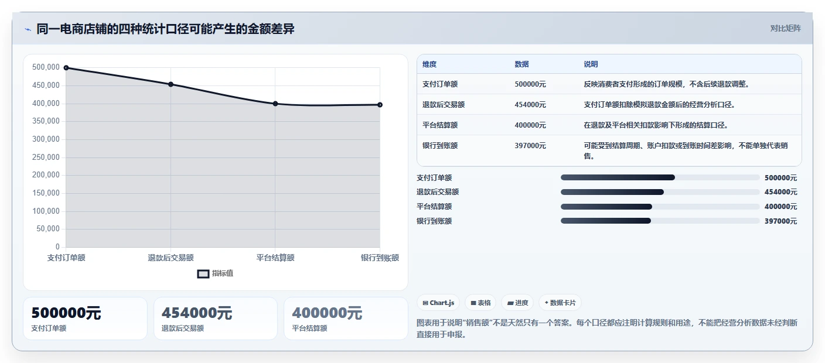Click the description starting 可能受到结算周期
The image size is (825, 363).
(686, 151)
